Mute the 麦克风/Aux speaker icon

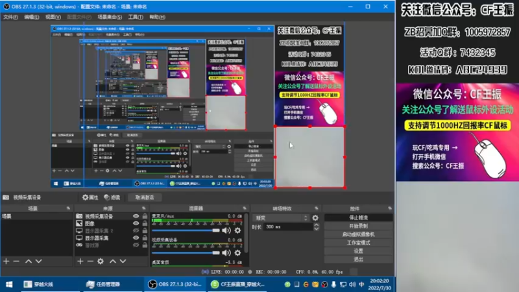pyautogui.click(x=226, y=230)
